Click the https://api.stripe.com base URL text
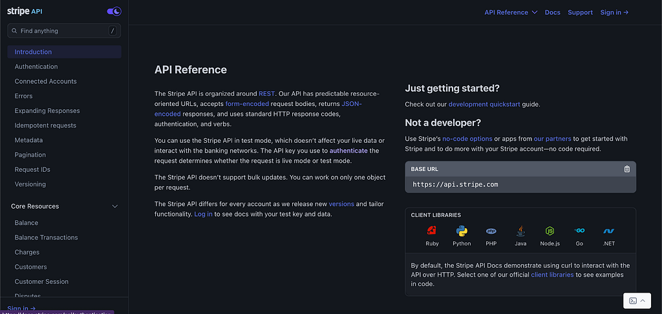The width and height of the screenshot is (662, 314). pos(456,184)
